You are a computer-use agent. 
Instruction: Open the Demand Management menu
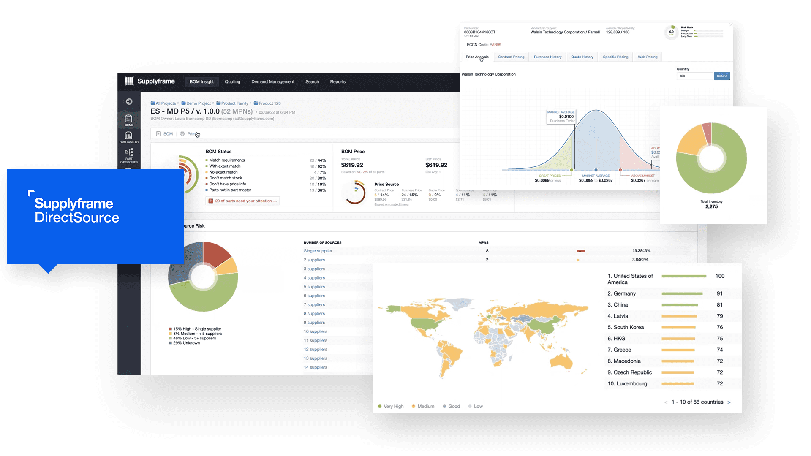(273, 82)
